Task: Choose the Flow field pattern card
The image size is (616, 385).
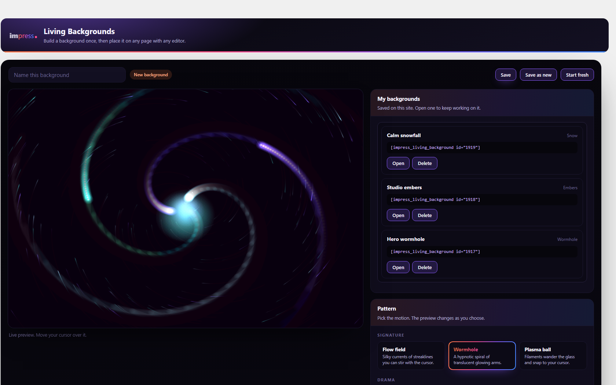Action: (411, 356)
